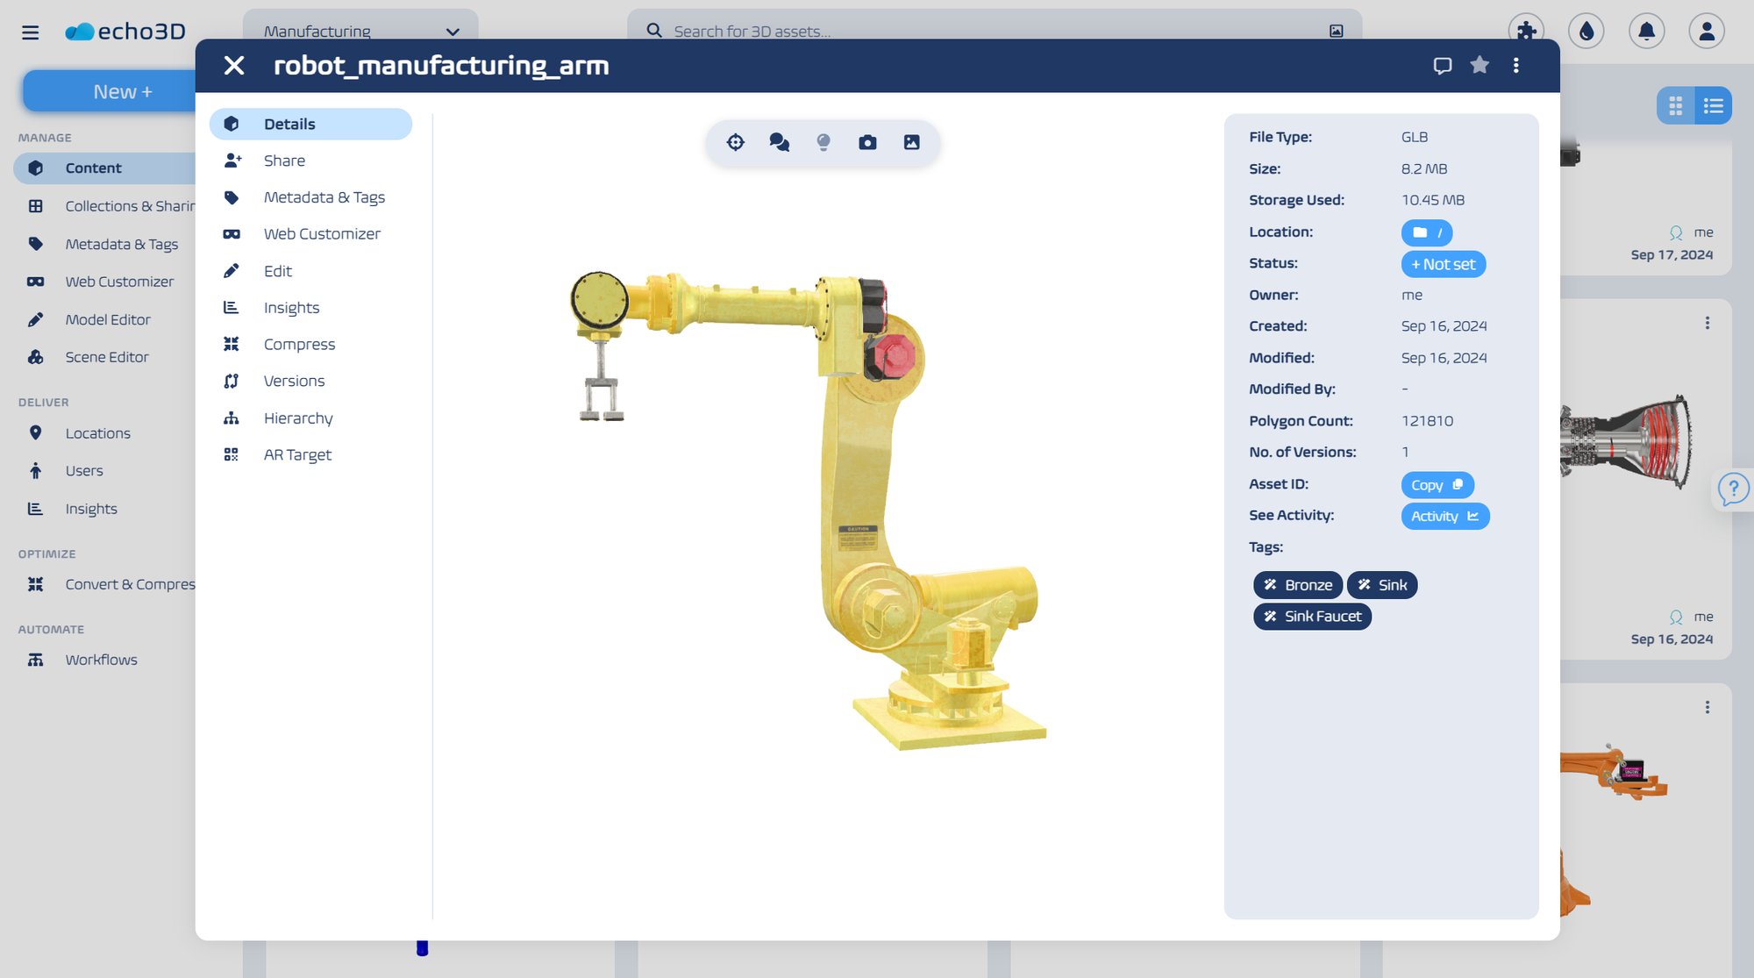The image size is (1754, 978).
Task: Open the comments icon in header
Action: (1442, 65)
